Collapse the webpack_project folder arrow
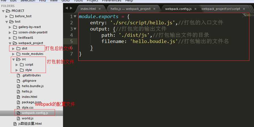This screenshot has height=127, width=254. (10, 43)
